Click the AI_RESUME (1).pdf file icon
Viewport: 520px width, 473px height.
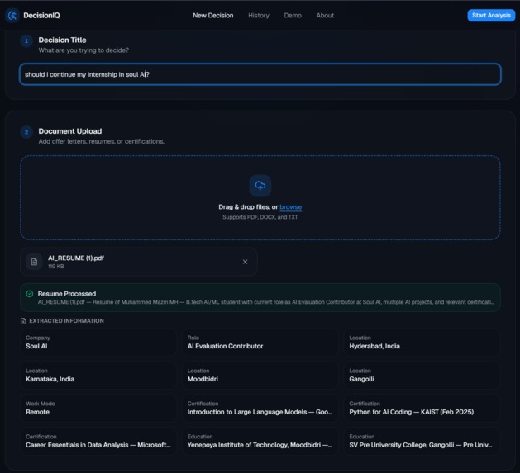pyautogui.click(x=34, y=262)
